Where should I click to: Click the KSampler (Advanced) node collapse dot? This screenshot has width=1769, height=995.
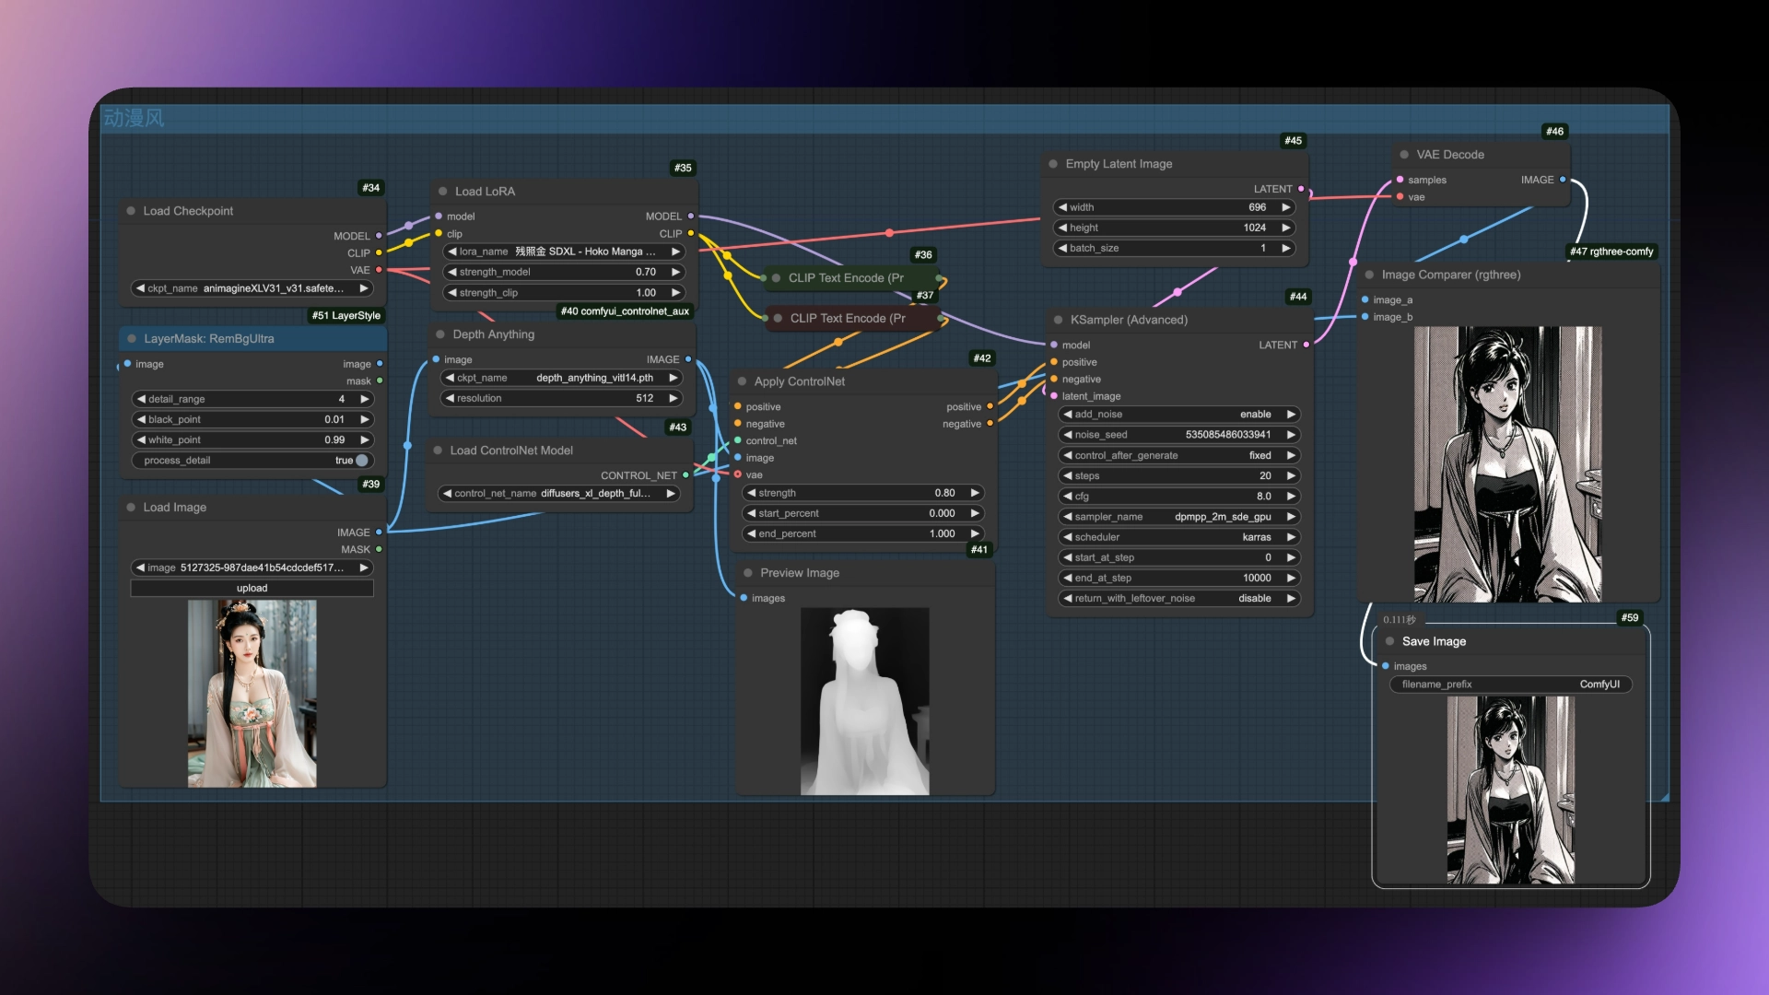(x=1058, y=320)
